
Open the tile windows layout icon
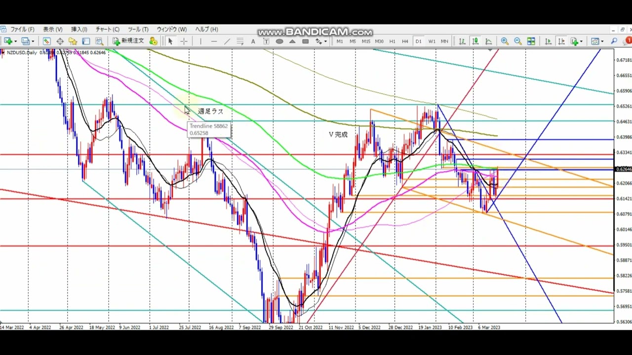(x=531, y=41)
